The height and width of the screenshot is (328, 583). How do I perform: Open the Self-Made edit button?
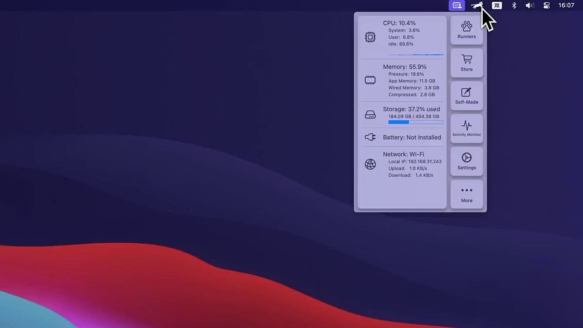click(466, 96)
